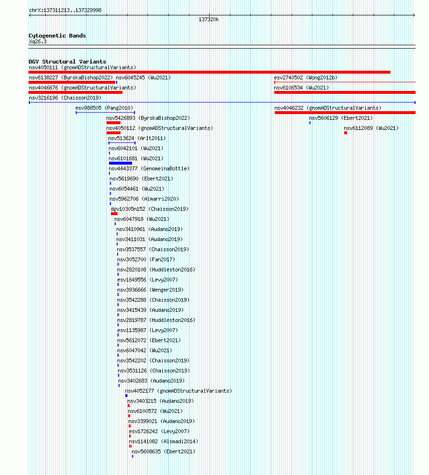The width and height of the screenshot is (429, 475).
Task: Select nsv5426893 (ByrskaBishop2022) label
Action: 148,118
